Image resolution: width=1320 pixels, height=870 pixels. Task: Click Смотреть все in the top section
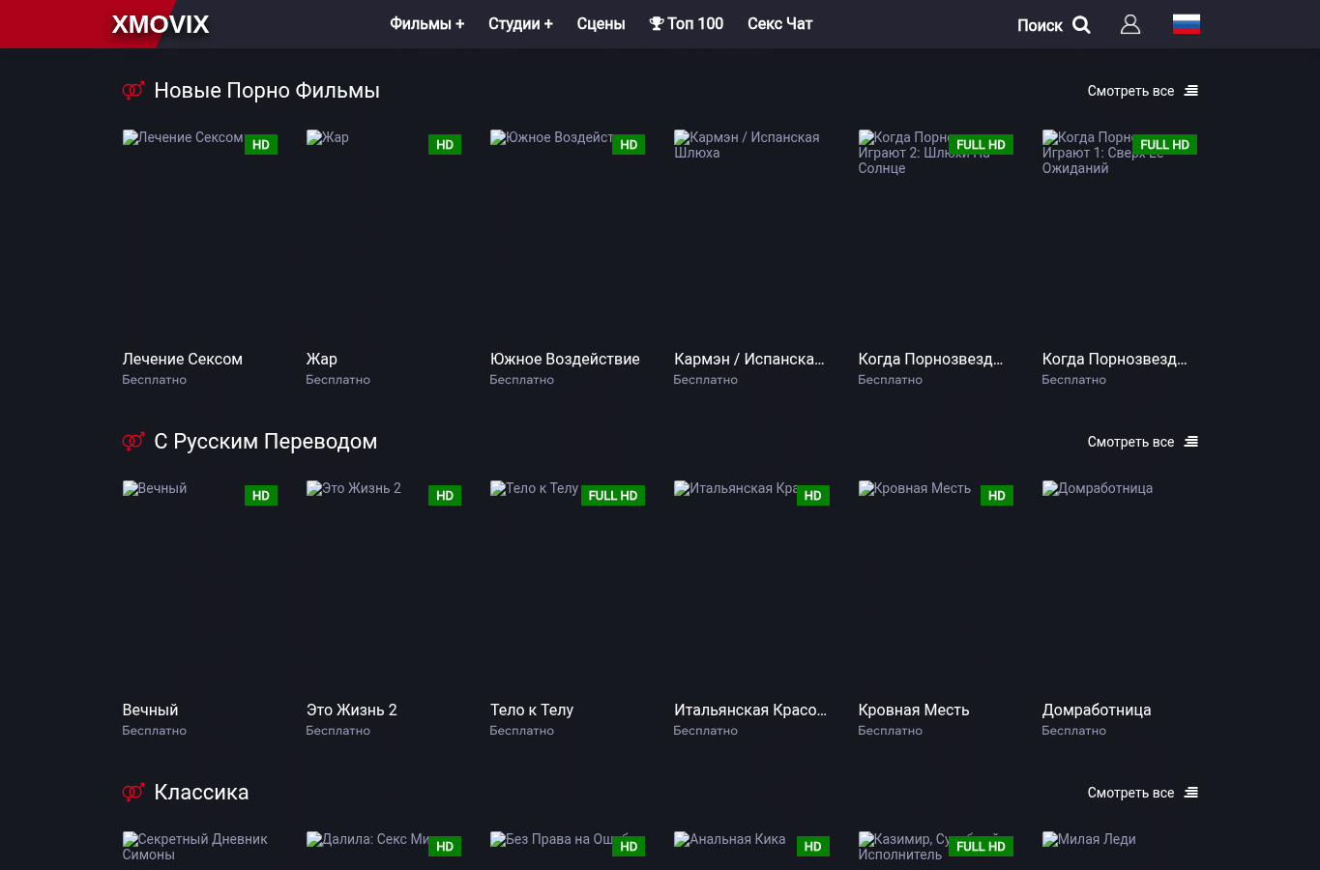pos(1130,91)
